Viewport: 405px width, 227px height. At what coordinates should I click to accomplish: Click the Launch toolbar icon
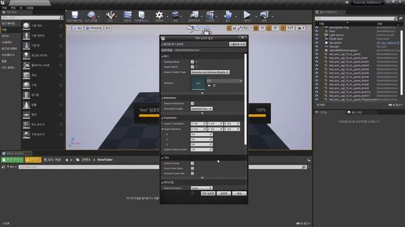click(x=265, y=15)
